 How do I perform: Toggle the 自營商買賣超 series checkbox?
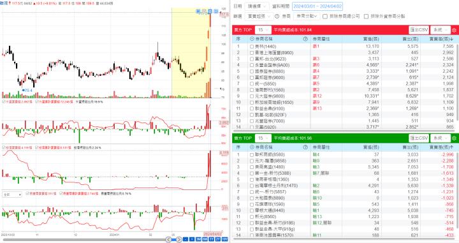[27, 193]
